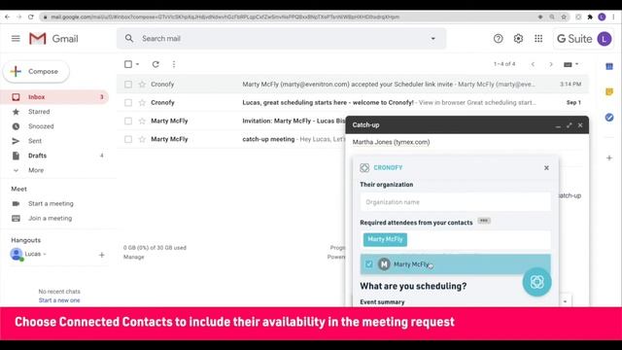Select the catch-up meeting email checkbox
622x350 pixels.
[x=128, y=139]
